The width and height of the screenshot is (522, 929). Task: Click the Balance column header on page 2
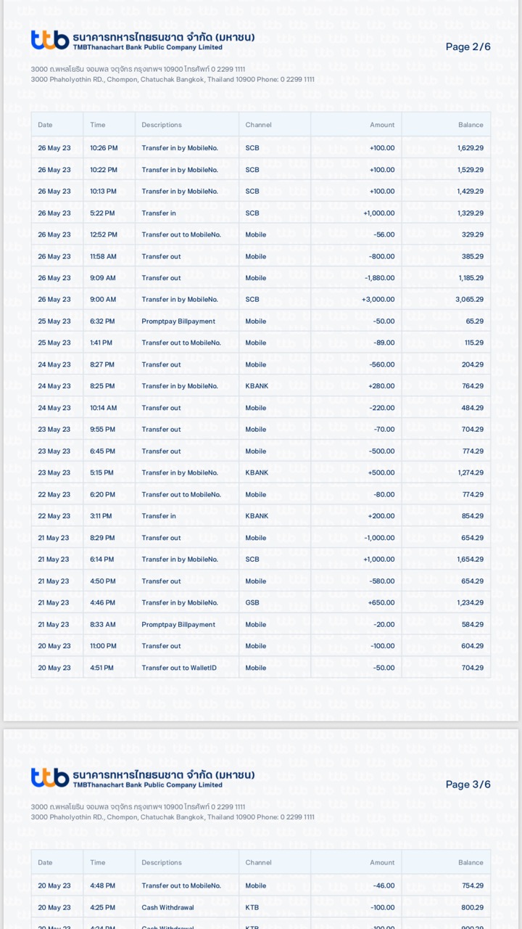[471, 125]
